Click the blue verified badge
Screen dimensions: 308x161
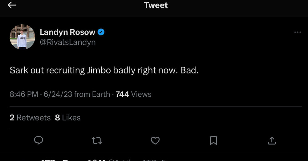click(101, 32)
